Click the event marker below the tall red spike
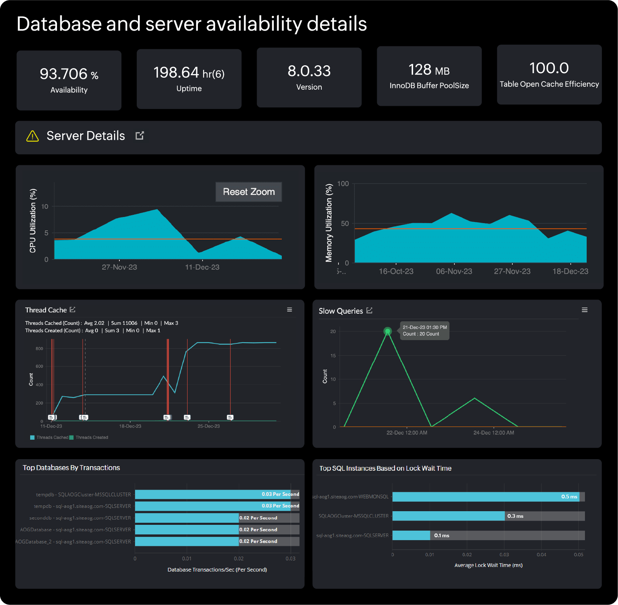 [x=167, y=417]
